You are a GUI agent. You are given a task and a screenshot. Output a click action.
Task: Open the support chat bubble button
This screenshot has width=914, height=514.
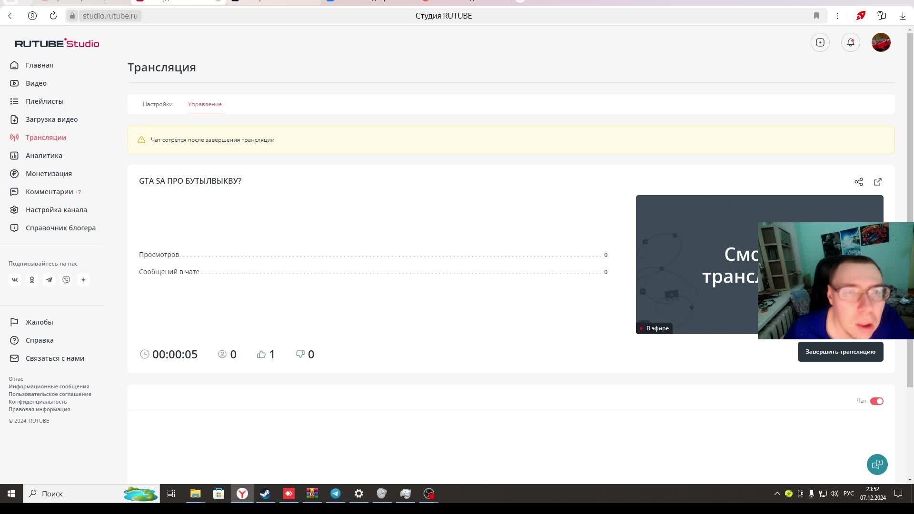[x=877, y=464]
